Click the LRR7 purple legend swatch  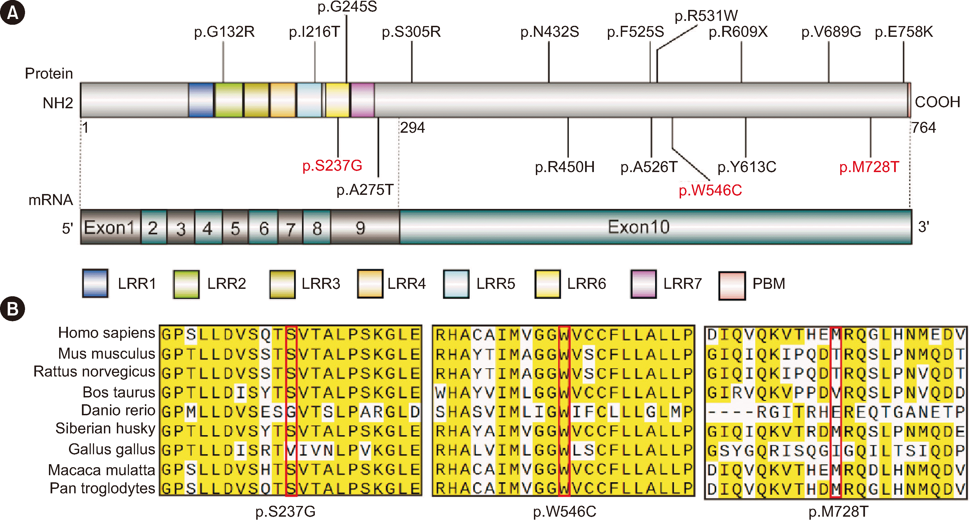tap(644, 284)
